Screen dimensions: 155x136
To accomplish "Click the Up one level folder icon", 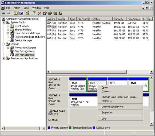I will [x=16, y=13].
